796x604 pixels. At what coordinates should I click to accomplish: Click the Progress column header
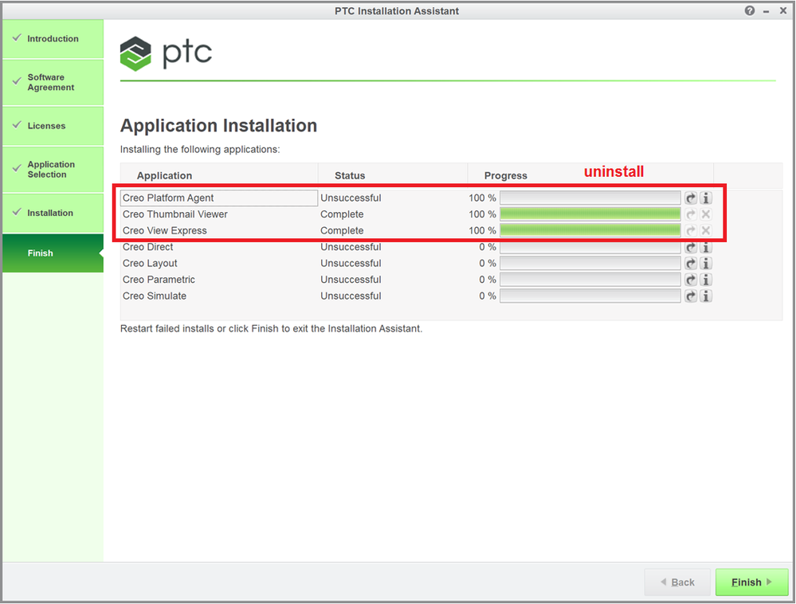coord(591,175)
